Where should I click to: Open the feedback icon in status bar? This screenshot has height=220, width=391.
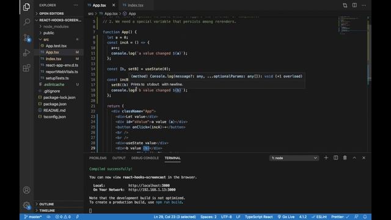(x=357, y=217)
